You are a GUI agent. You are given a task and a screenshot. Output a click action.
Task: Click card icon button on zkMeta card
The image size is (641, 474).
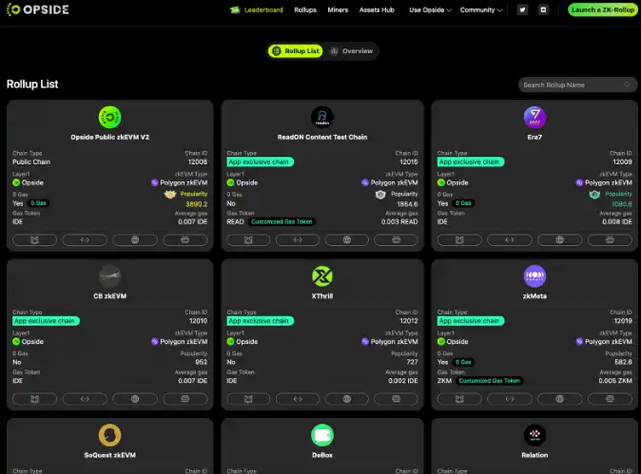pos(610,399)
